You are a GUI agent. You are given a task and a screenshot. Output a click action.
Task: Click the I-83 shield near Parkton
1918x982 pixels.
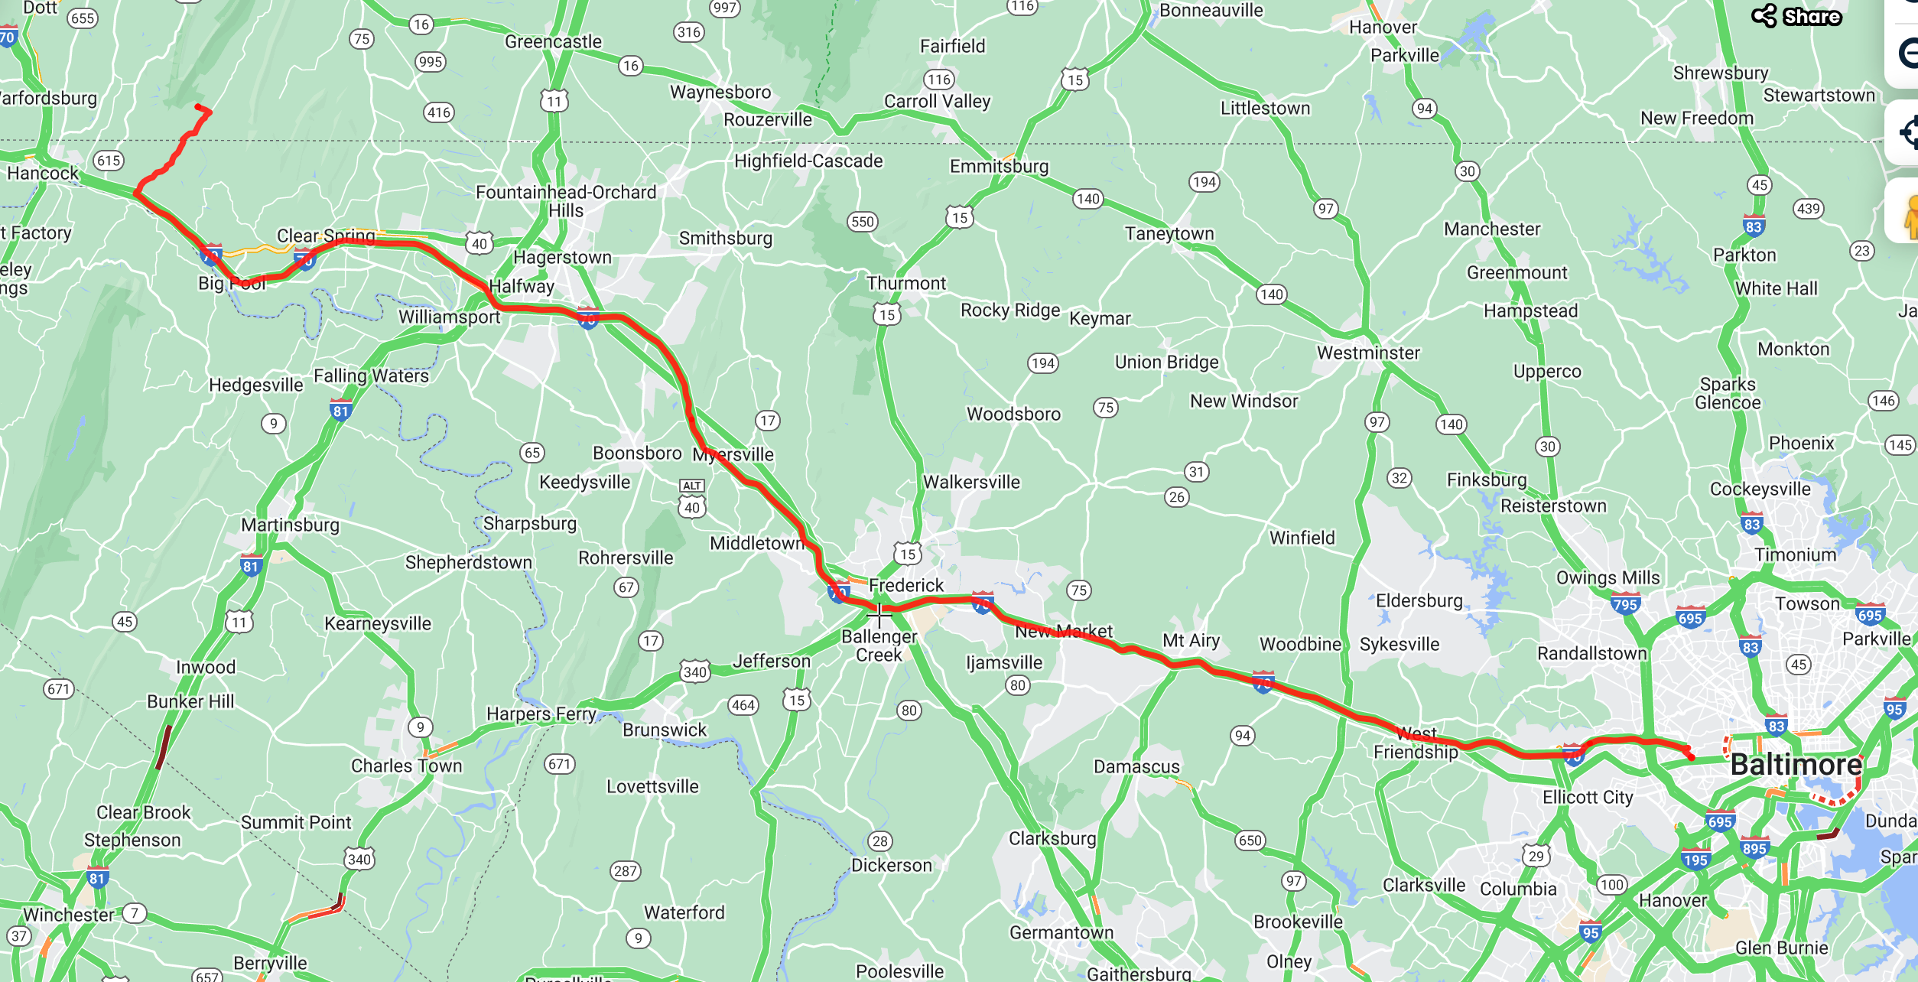pos(1754,226)
